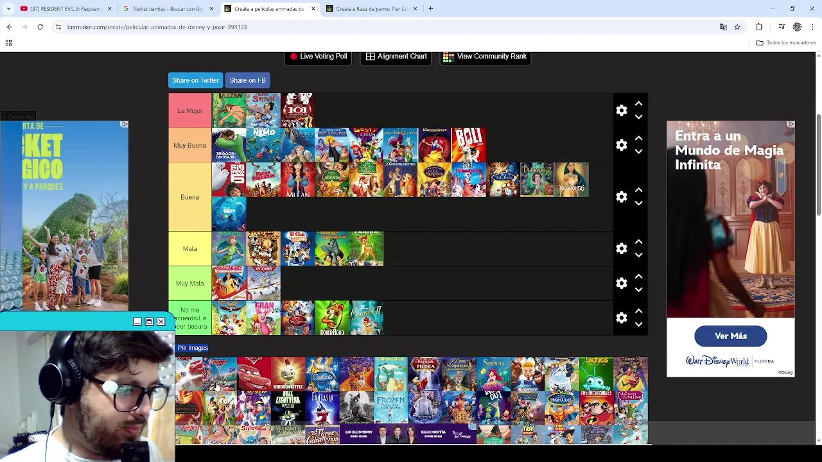Select Buena tier label
Screen dimensions: 822x462
(x=189, y=197)
